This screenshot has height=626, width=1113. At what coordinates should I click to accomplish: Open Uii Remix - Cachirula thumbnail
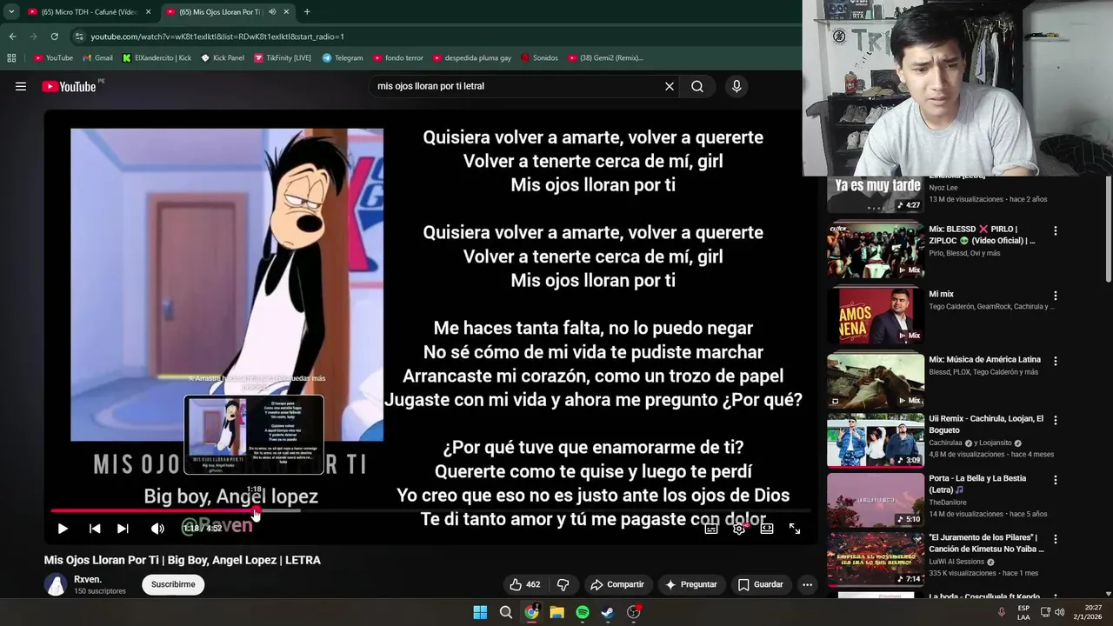click(876, 440)
